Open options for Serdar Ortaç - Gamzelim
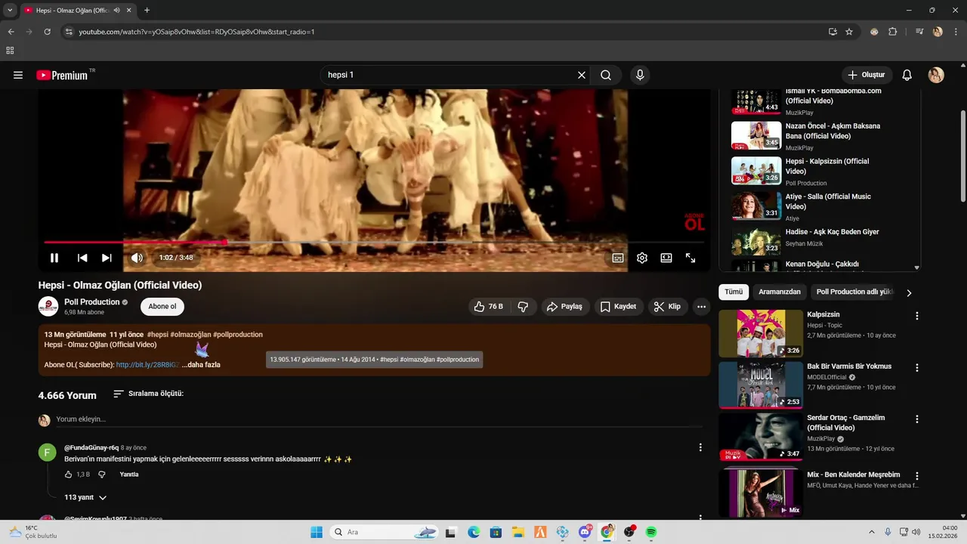Image resolution: width=967 pixels, height=544 pixels. 917,419
